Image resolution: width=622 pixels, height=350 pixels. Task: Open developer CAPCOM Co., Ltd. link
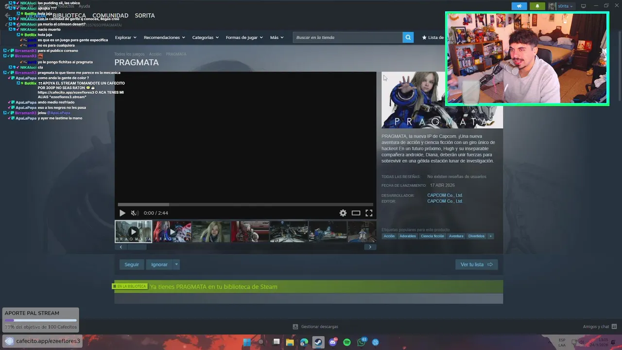[x=445, y=195]
